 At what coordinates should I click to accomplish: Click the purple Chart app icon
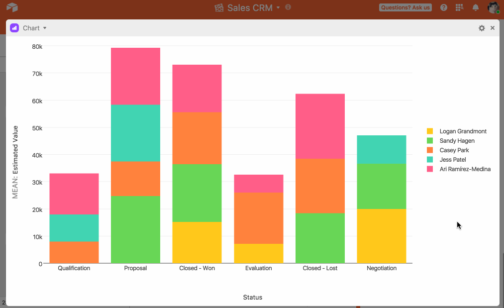tap(14, 28)
